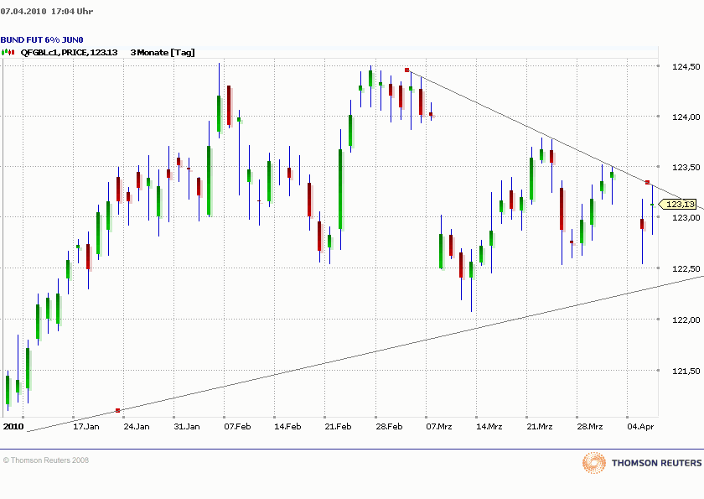Click the period label 3 Monate [Tag]
The height and width of the screenshot is (499, 704).
pos(163,53)
